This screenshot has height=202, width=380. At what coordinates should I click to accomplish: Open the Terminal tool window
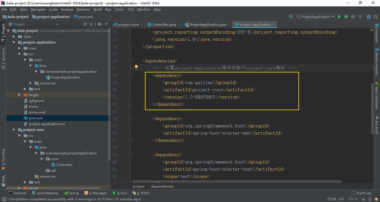pos(17,193)
